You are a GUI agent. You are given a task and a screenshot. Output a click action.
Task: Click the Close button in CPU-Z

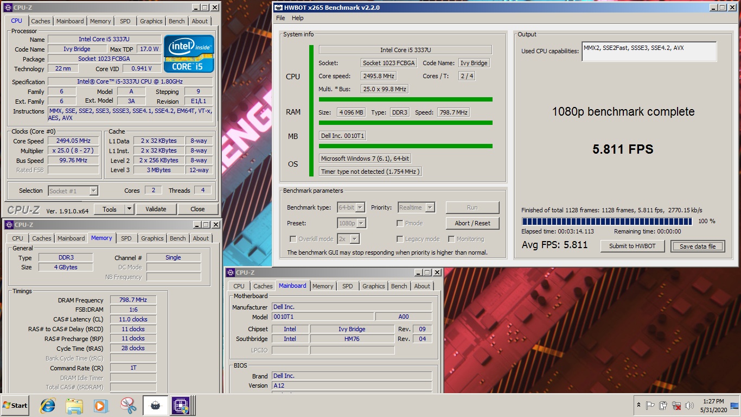click(197, 209)
